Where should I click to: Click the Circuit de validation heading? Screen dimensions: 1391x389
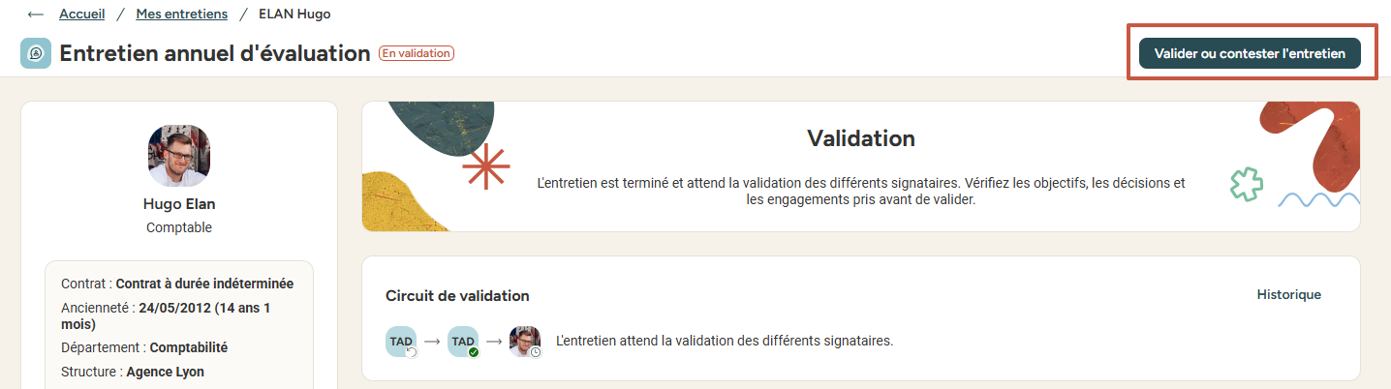[457, 295]
